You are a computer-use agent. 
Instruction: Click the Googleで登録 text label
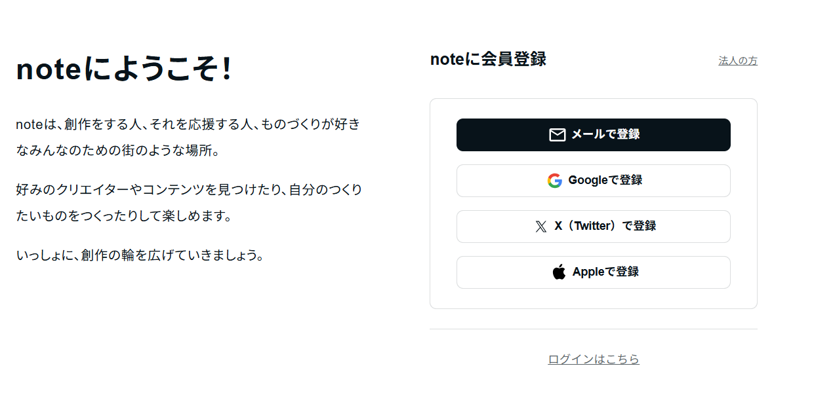click(605, 180)
